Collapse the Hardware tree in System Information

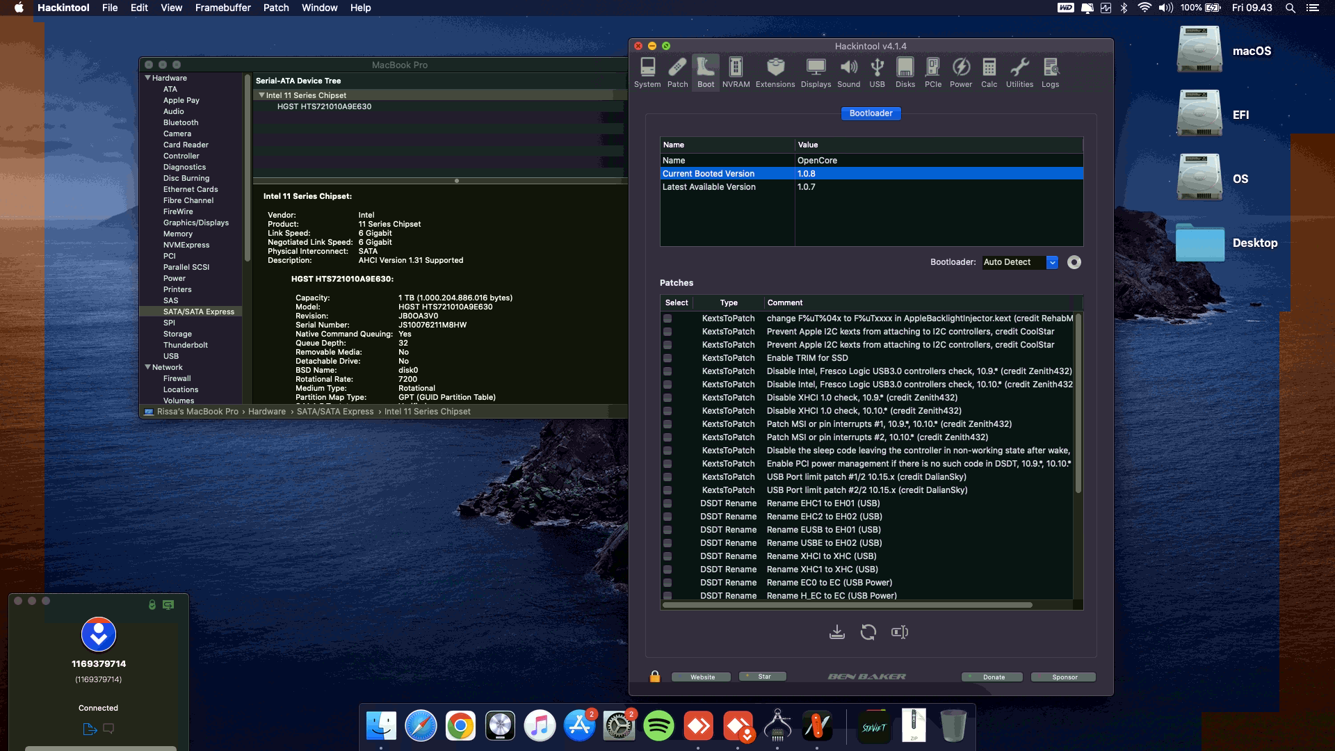pyautogui.click(x=148, y=78)
